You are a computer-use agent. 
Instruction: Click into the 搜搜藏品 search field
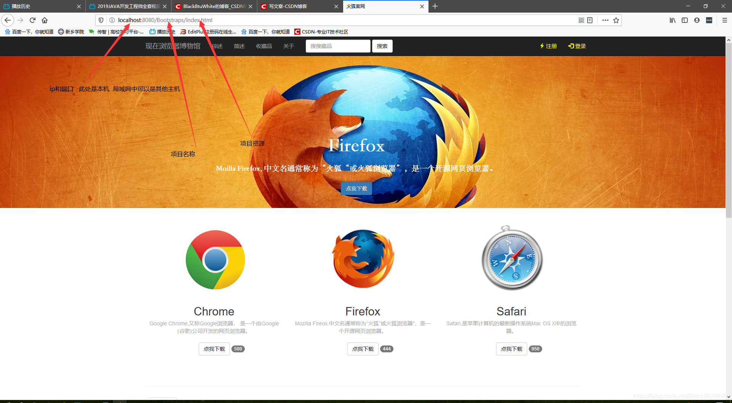pos(338,46)
